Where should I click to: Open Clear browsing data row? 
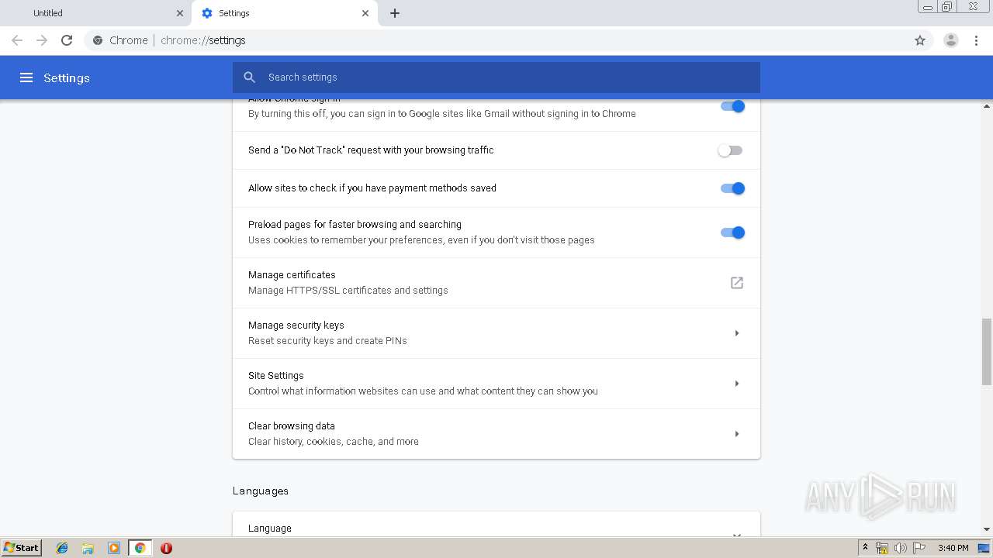coord(496,434)
